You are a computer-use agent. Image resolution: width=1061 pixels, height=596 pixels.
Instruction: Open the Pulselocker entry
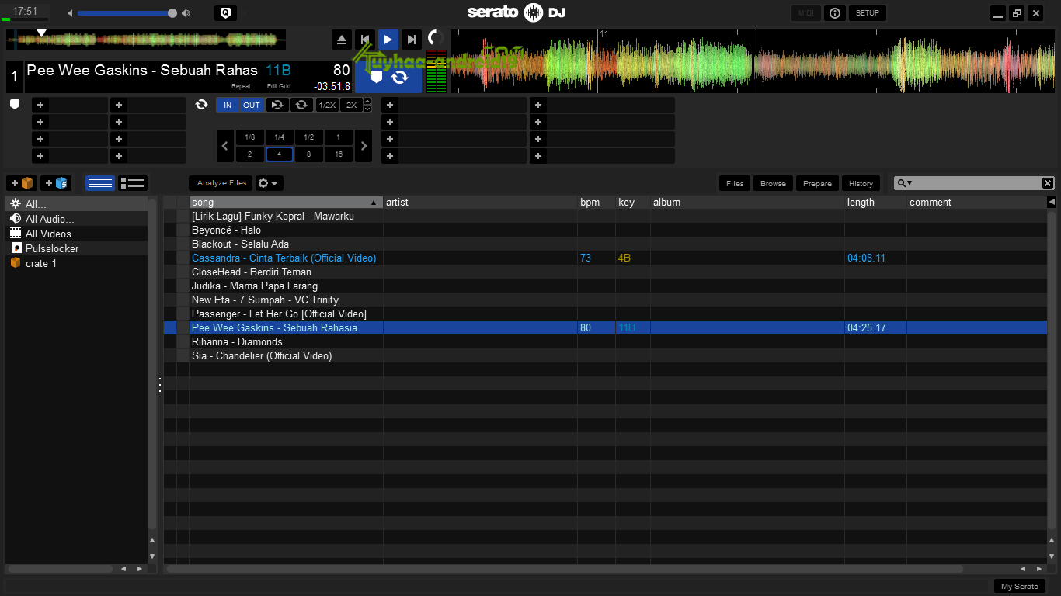76,248
